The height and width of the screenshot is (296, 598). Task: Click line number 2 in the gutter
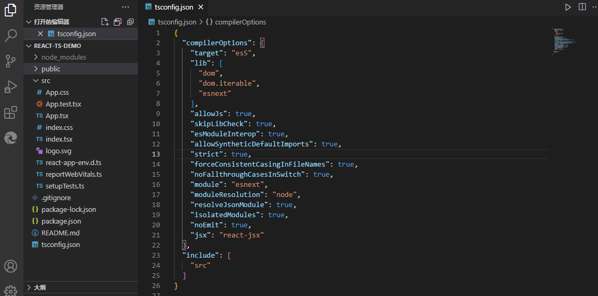158,43
